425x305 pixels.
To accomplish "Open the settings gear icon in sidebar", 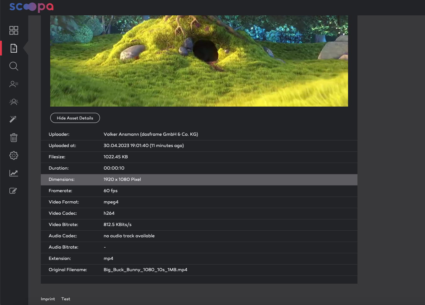I will 14,155.
